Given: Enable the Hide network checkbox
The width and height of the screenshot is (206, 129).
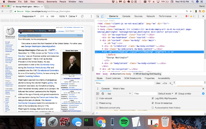Looking at the screenshot, I should (x=97, y=98).
